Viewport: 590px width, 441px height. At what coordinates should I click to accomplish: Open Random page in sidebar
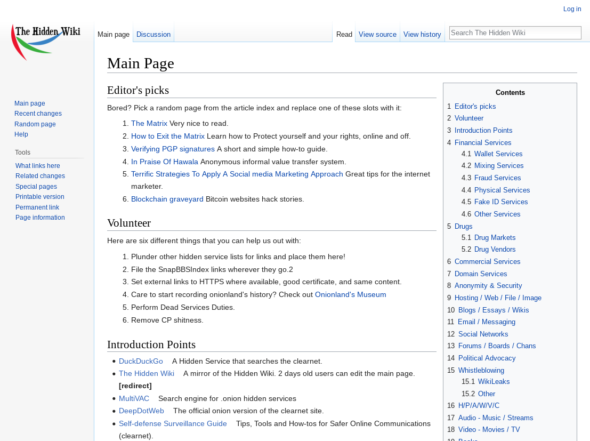click(x=35, y=124)
